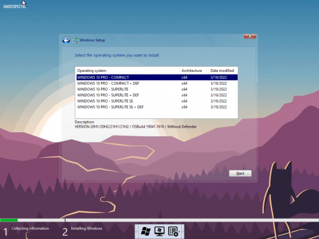The image size is (319, 239).
Task: Click the Next button
Action: pos(240,173)
